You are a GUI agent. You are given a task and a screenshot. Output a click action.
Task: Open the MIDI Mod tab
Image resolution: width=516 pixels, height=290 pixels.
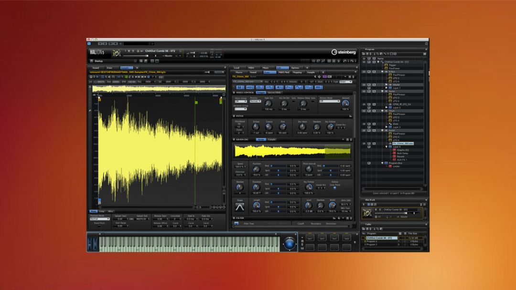click(283, 72)
